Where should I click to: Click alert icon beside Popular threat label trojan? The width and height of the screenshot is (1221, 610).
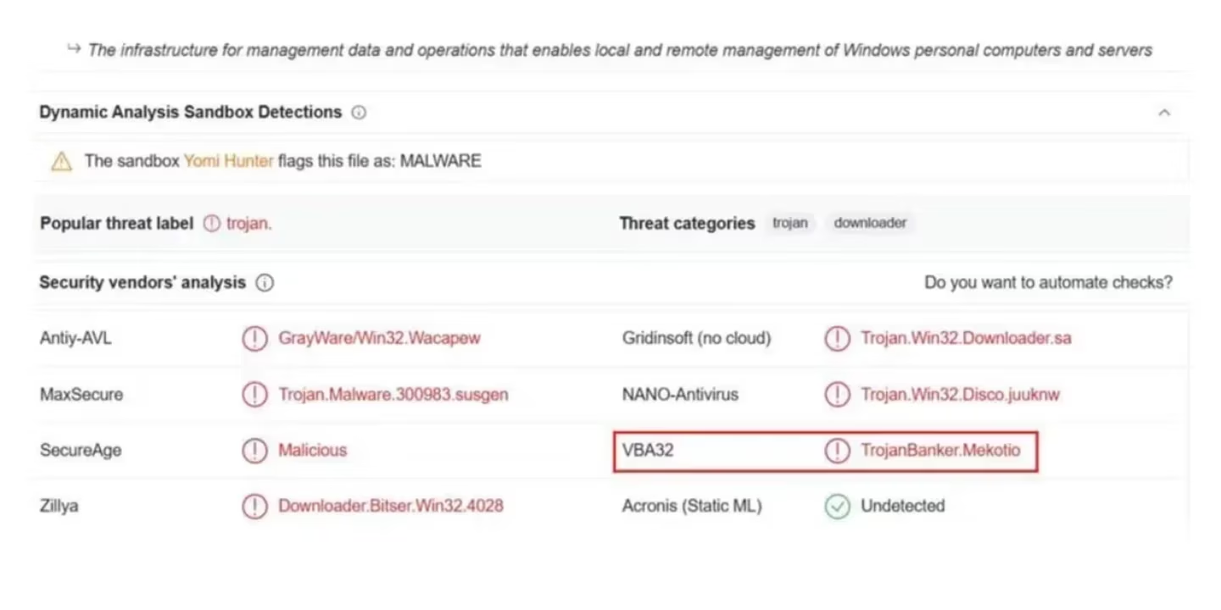211,224
